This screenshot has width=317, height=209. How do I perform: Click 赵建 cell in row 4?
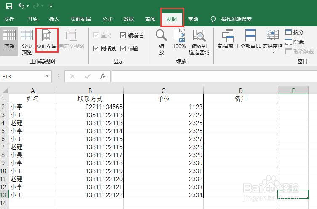click(x=32, y=123)
